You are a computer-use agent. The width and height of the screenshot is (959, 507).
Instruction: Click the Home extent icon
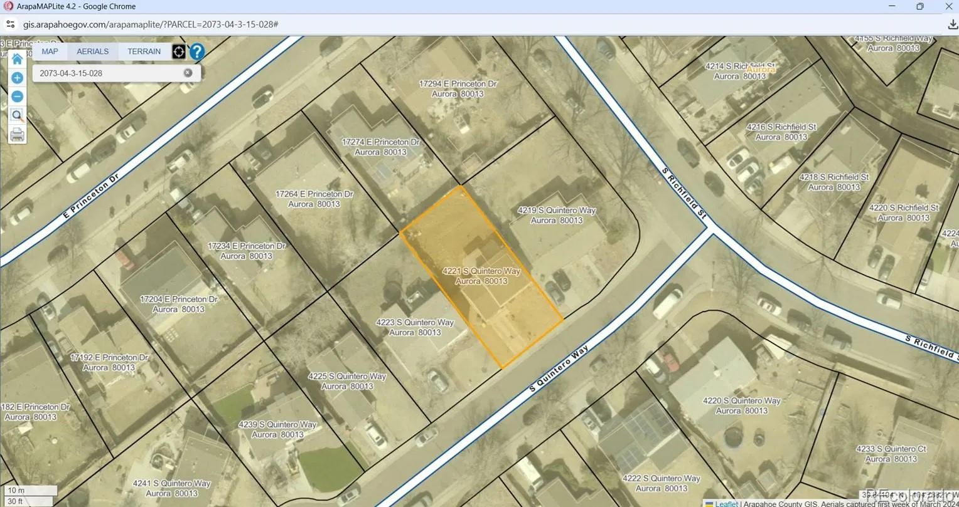tap(17, 59)
